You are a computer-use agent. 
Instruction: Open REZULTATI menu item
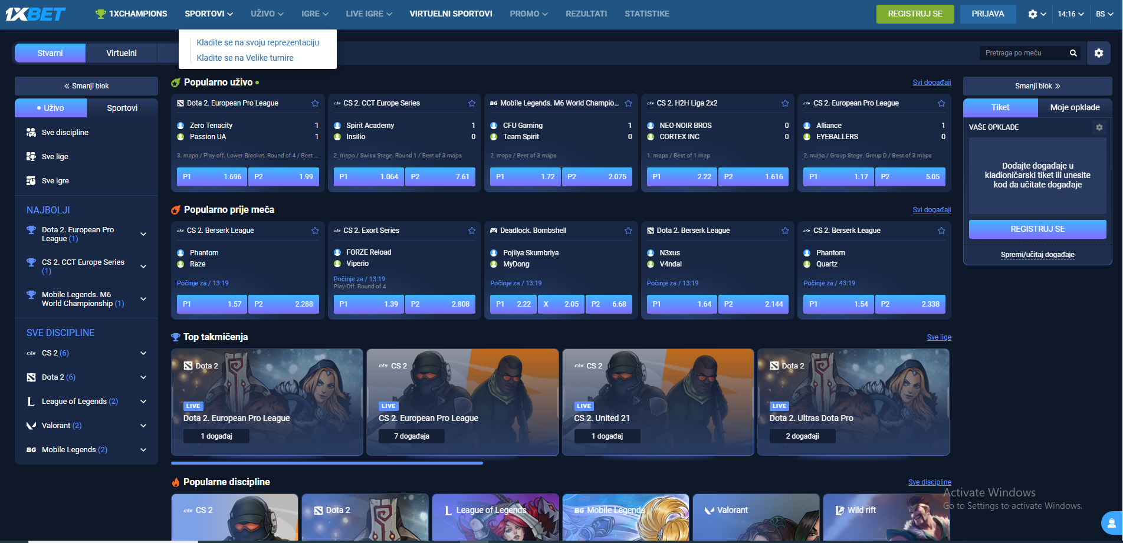coord(586,14)
